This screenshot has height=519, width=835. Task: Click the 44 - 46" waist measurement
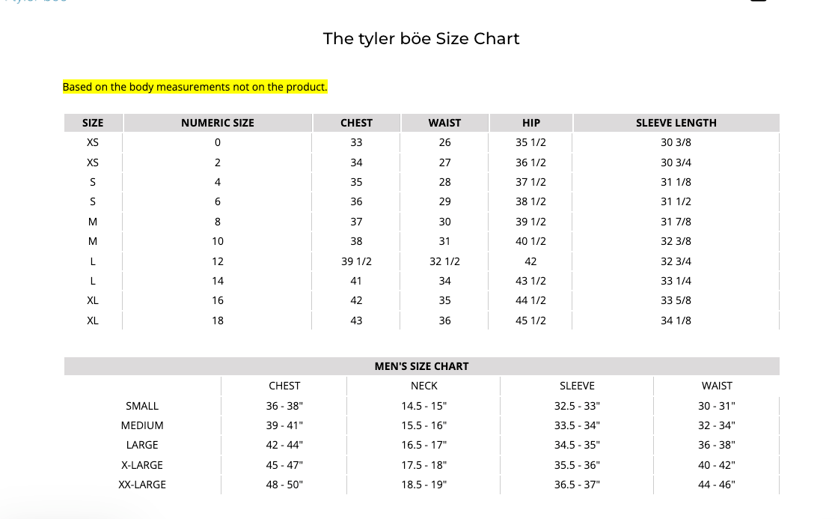[x=716, y=485]
